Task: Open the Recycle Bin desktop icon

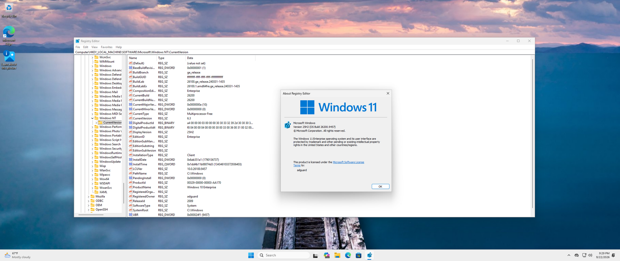Action: click(9, 10)
